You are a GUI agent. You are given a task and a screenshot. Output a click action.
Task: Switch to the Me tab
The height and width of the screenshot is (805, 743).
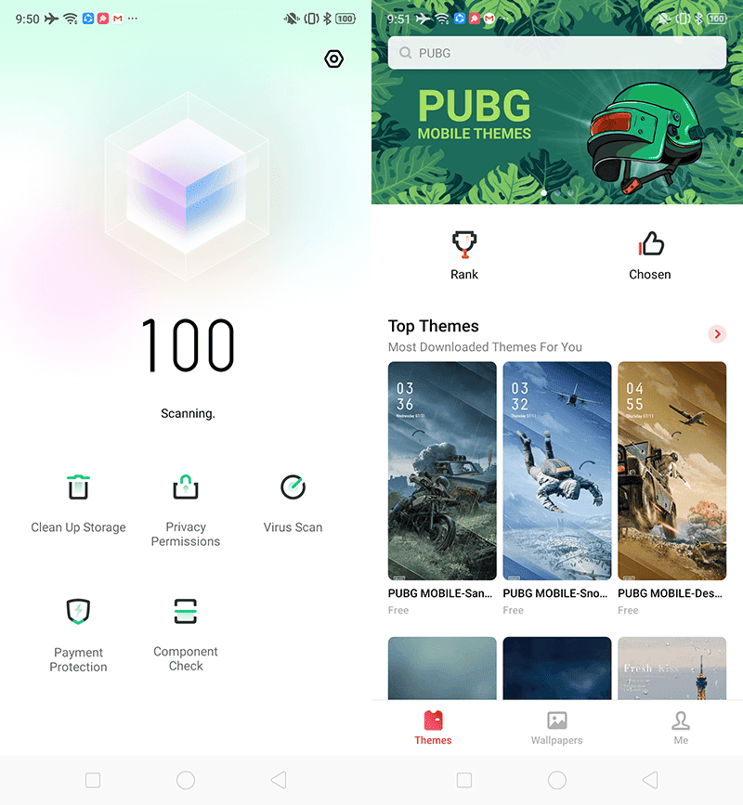tap(681, 728)
